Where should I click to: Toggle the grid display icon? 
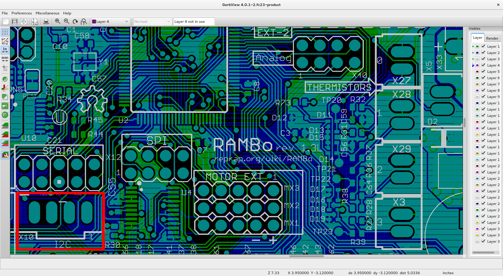click(5, 32)
